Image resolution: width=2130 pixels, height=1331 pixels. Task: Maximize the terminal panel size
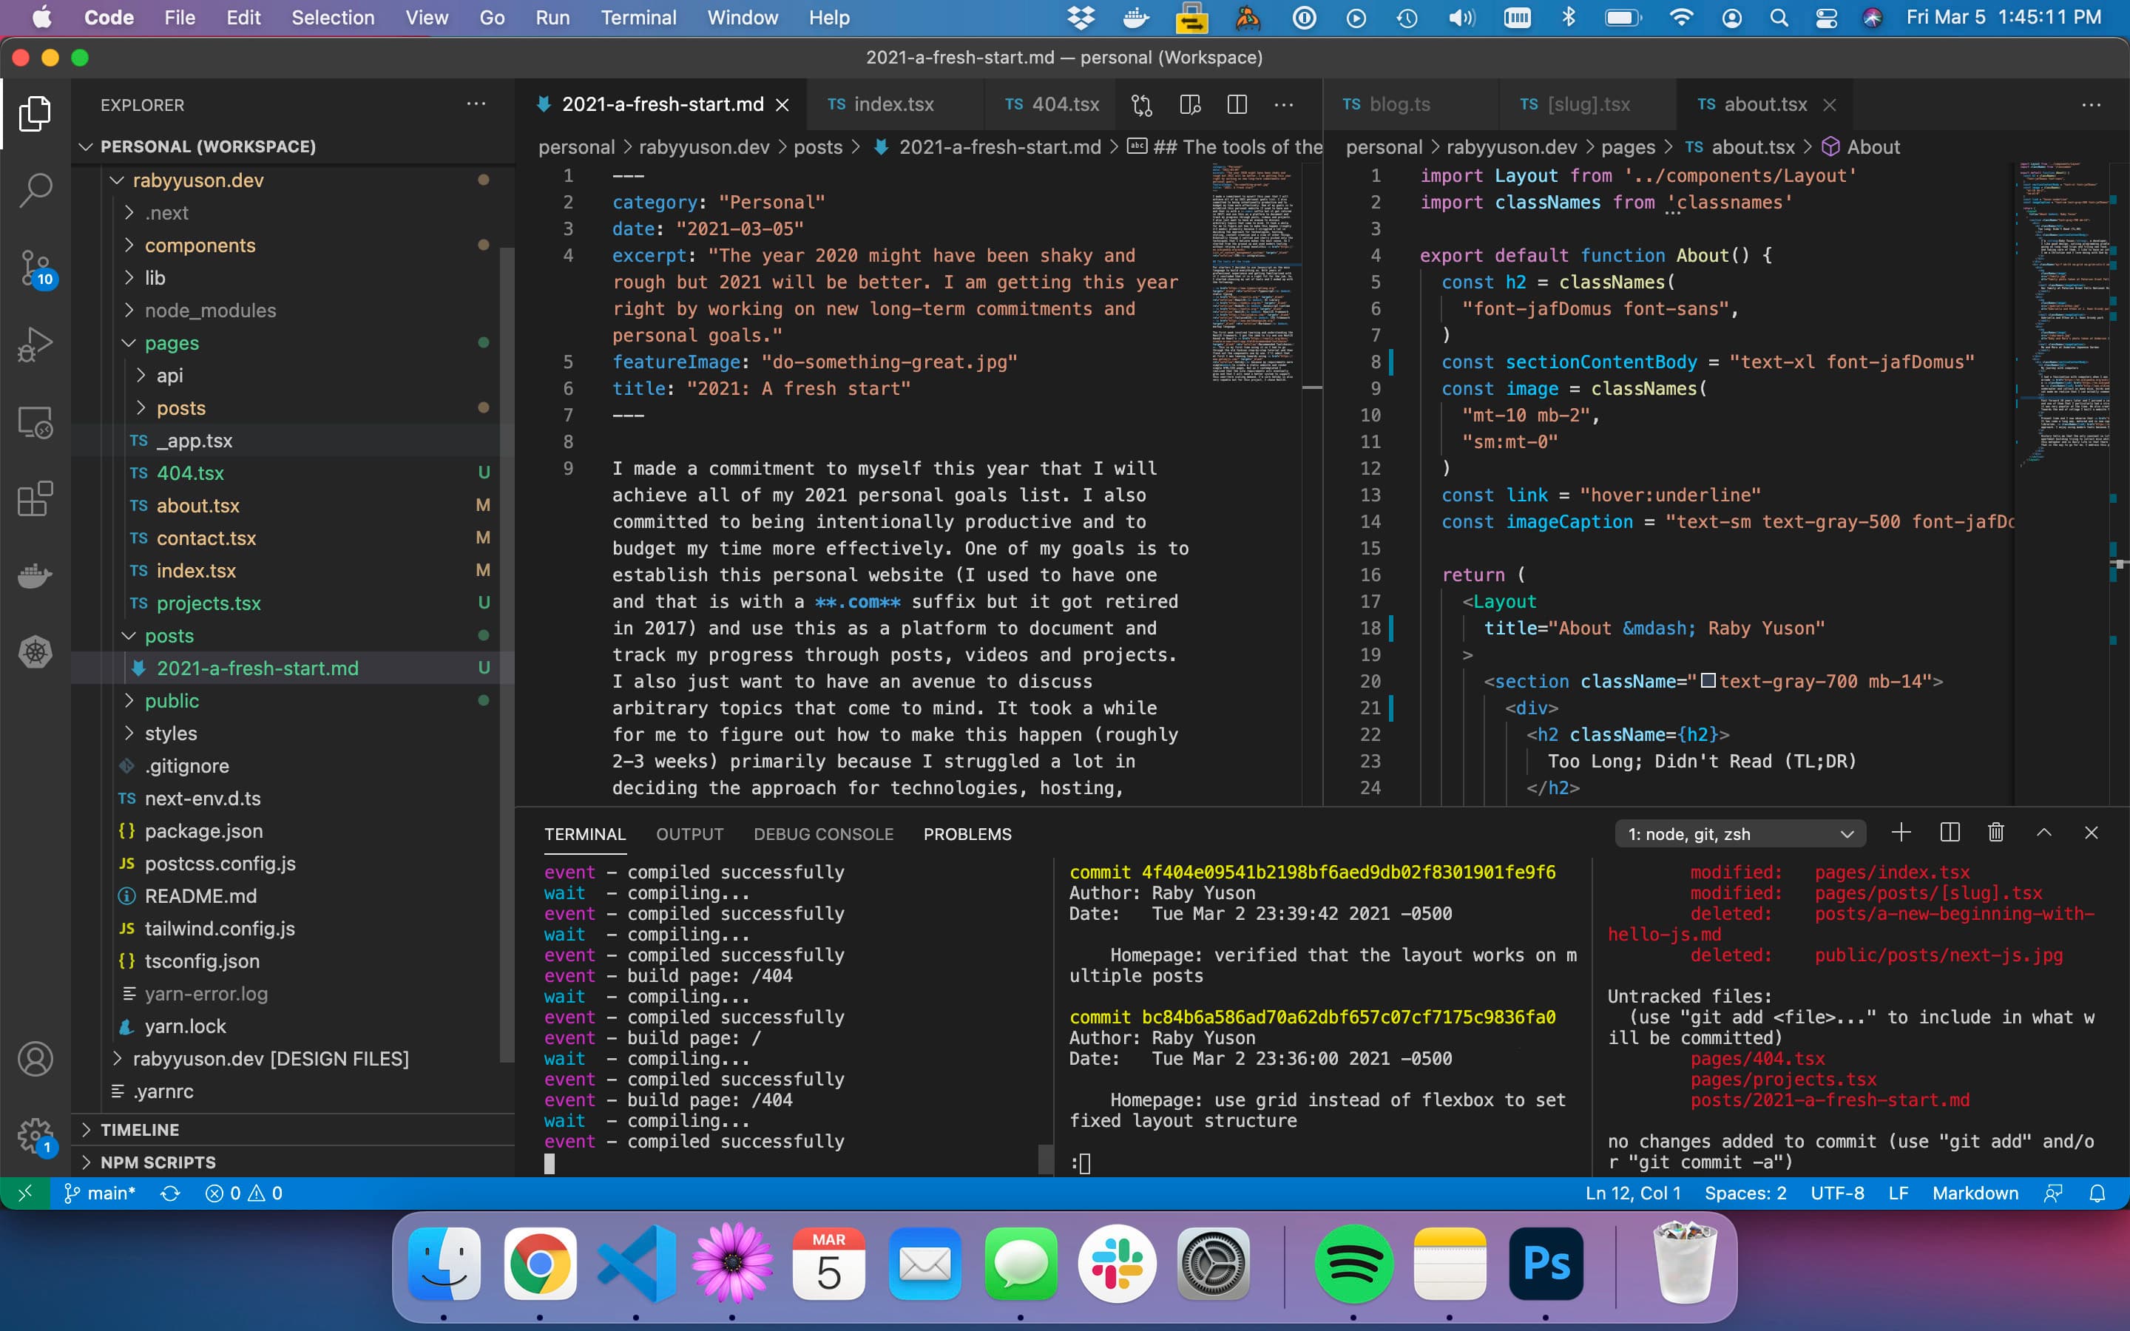[2043, 833]
